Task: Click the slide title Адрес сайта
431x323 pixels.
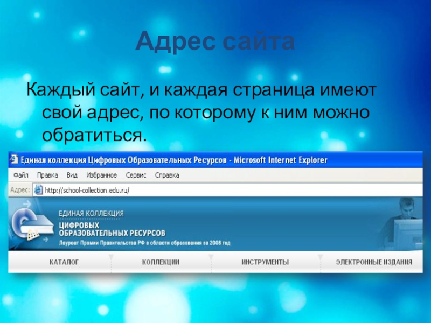Action: point(215,41)
